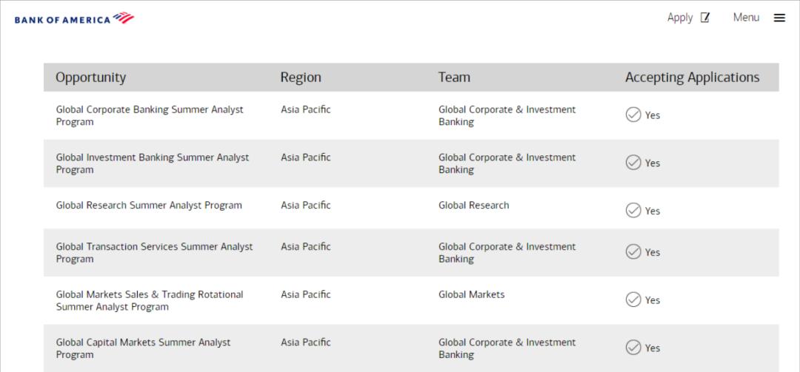Click checkmark icon for Global Investment Banking row

click(x=633, y=163)
